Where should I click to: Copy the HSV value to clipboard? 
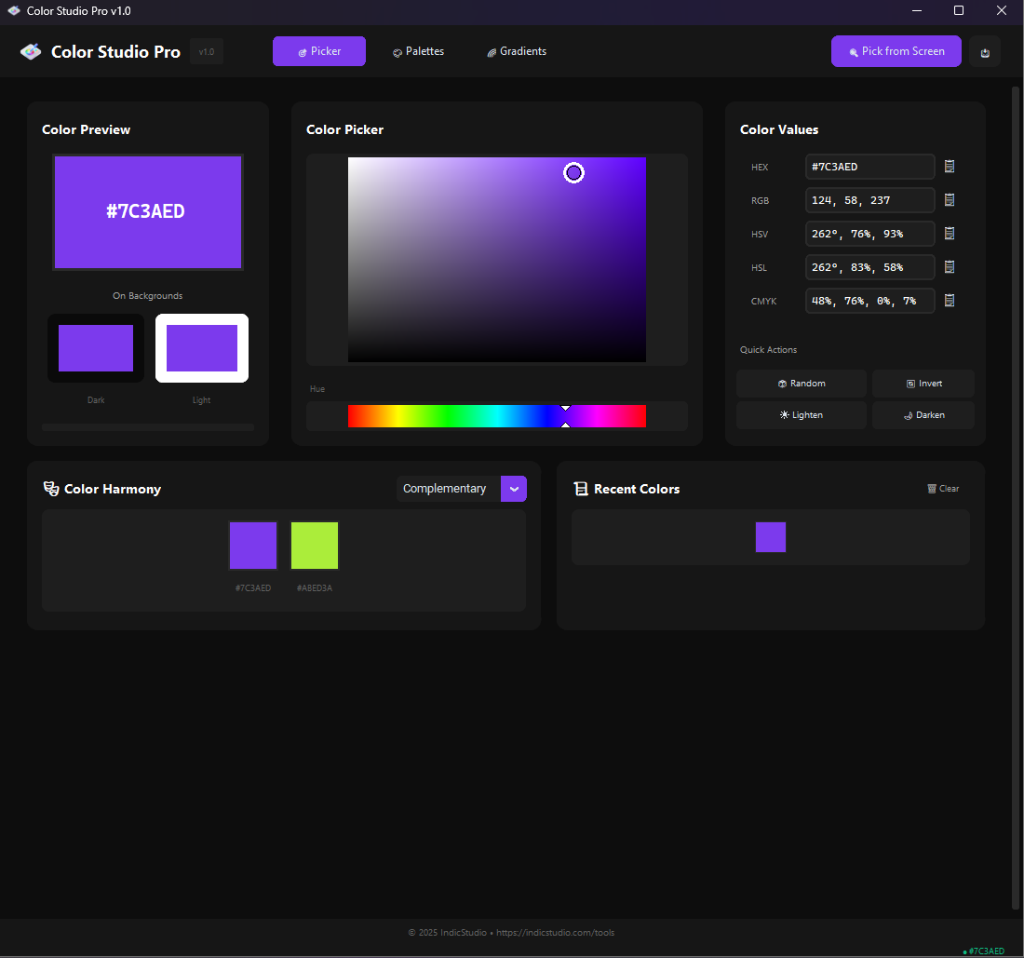point(949,233)
